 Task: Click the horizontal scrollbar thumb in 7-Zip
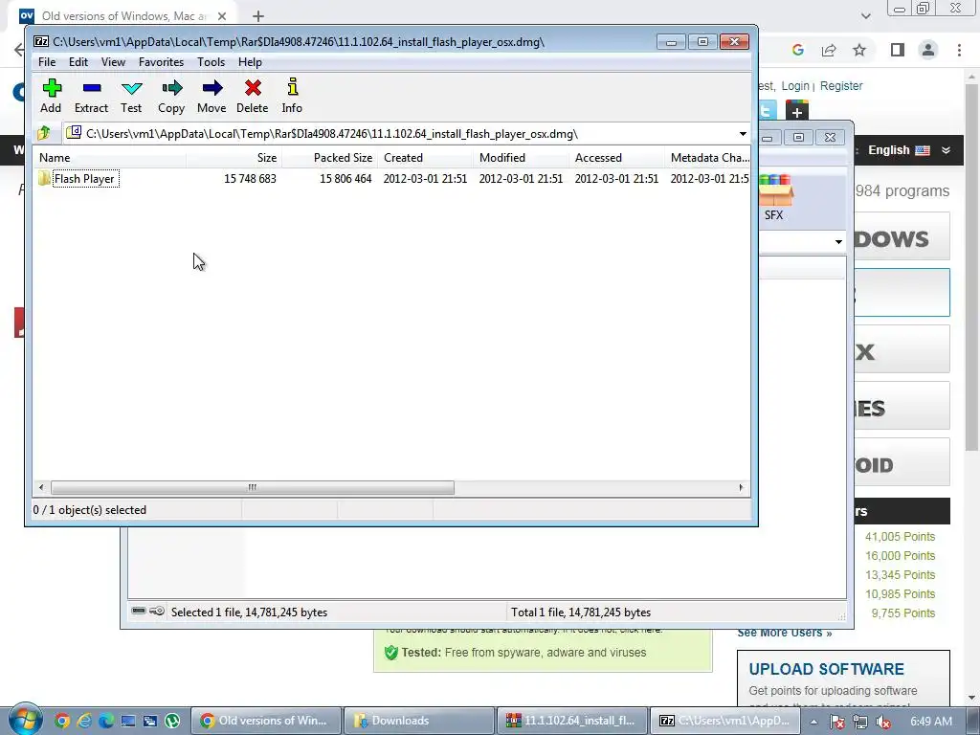tap(253, 487)
